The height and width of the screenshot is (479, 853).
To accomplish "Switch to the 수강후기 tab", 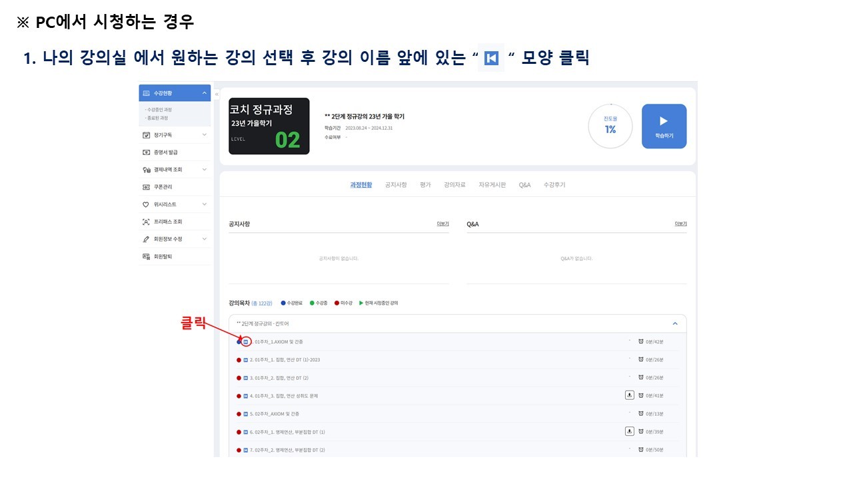I will point(554,185).
